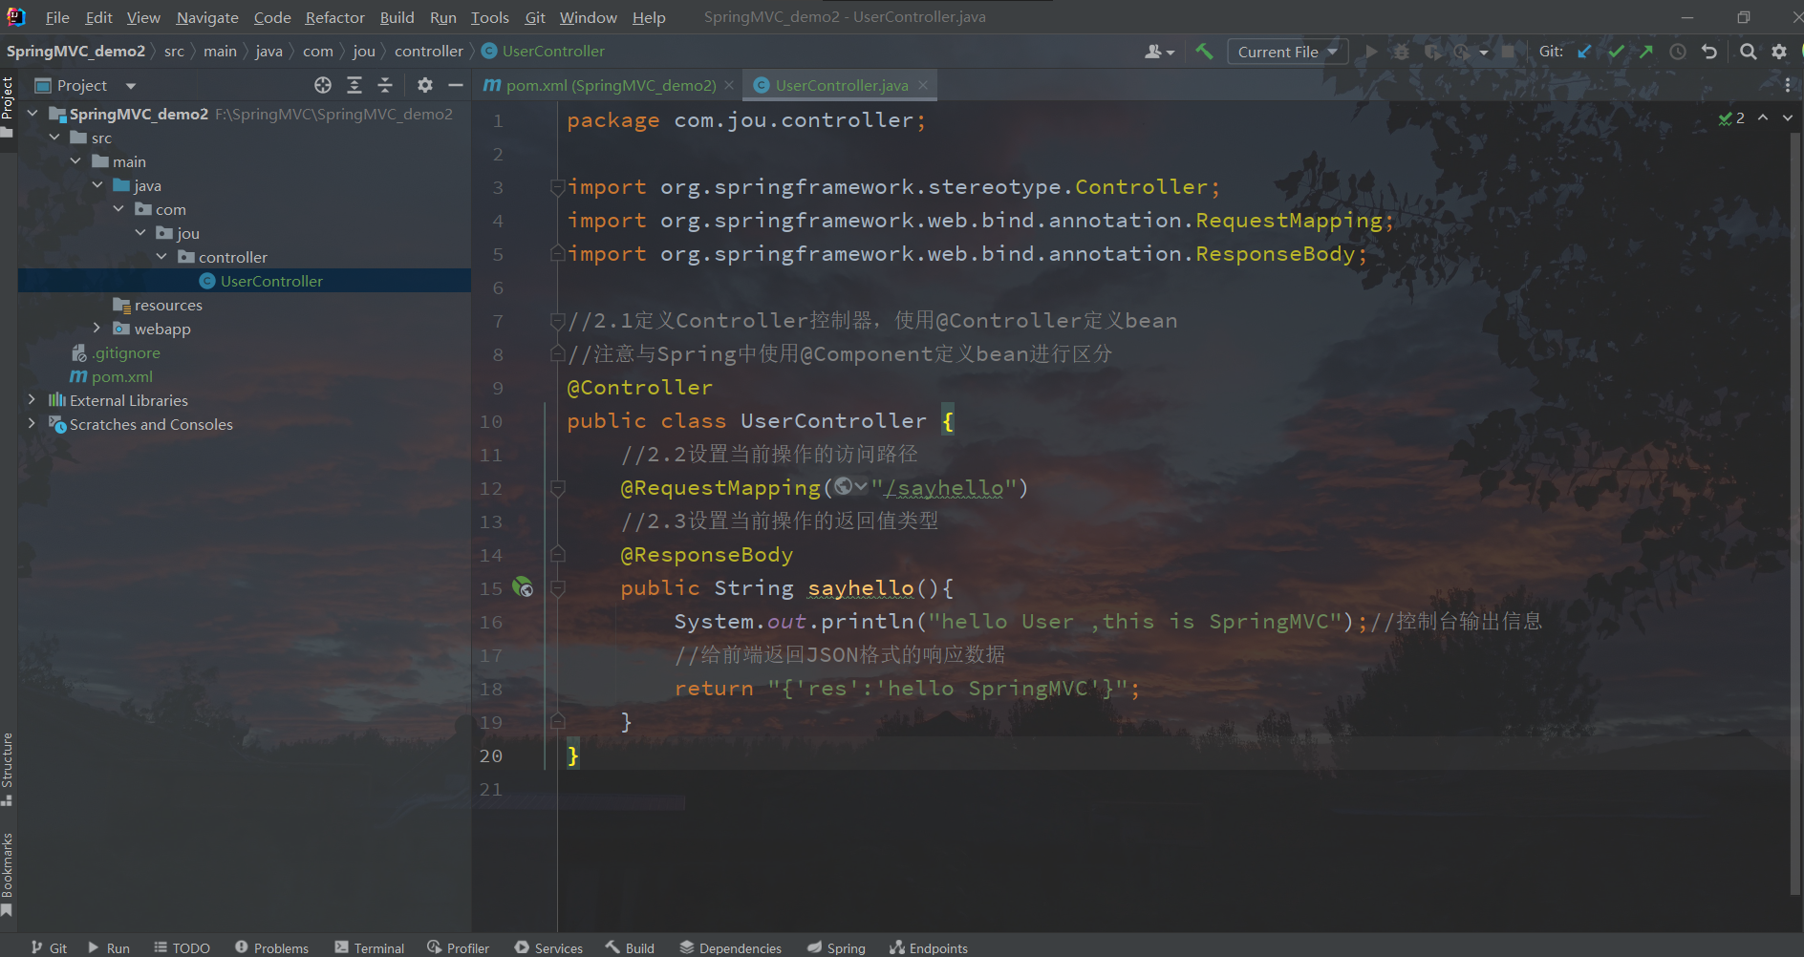1804x957 pixels.
Task: Open Project panel options gear
Action: click(x=425, y=85)
